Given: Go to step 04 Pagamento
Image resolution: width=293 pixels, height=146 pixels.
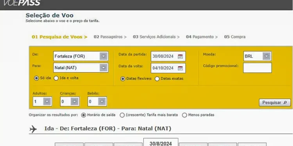Looking at the screenshot, I should tap(202, 37).
